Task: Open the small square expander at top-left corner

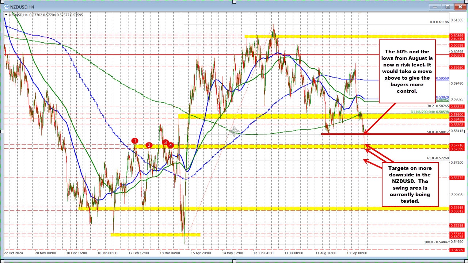Action: (x=2, y=2)
